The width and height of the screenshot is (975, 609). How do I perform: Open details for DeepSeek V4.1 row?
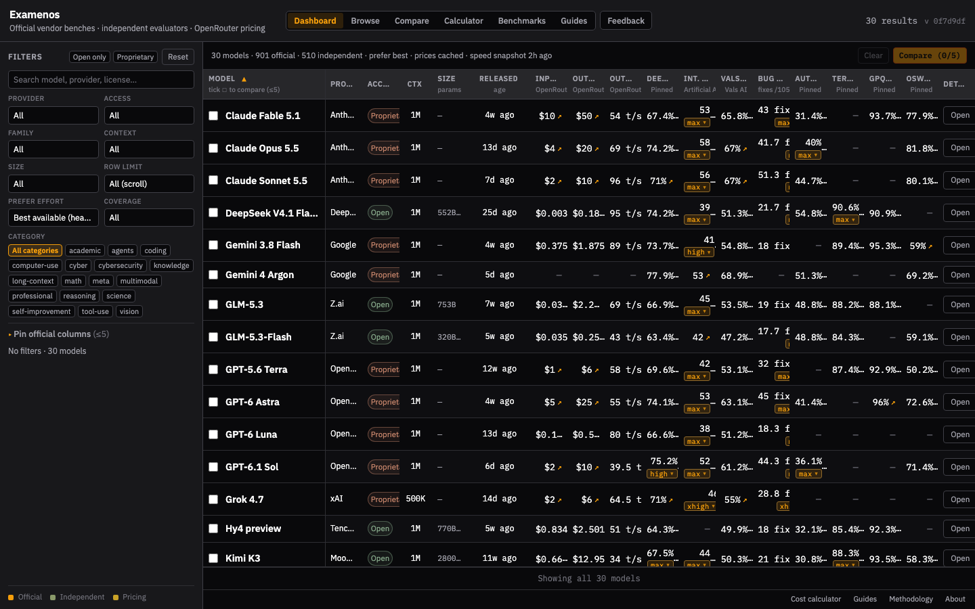click(959, 212)
